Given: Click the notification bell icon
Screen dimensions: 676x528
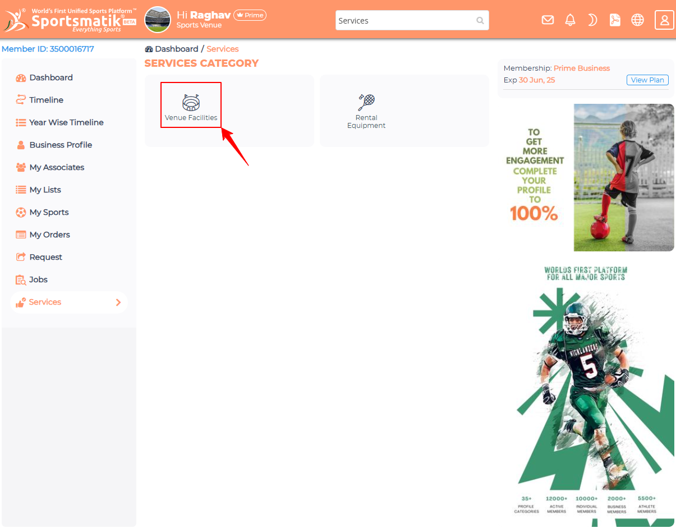Looking at the screenshot, I should click(x=570, y=20).
